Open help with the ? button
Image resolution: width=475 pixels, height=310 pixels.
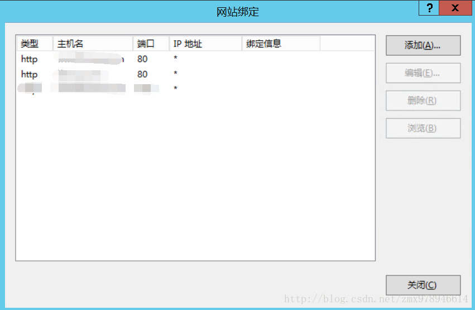(429, 8)
